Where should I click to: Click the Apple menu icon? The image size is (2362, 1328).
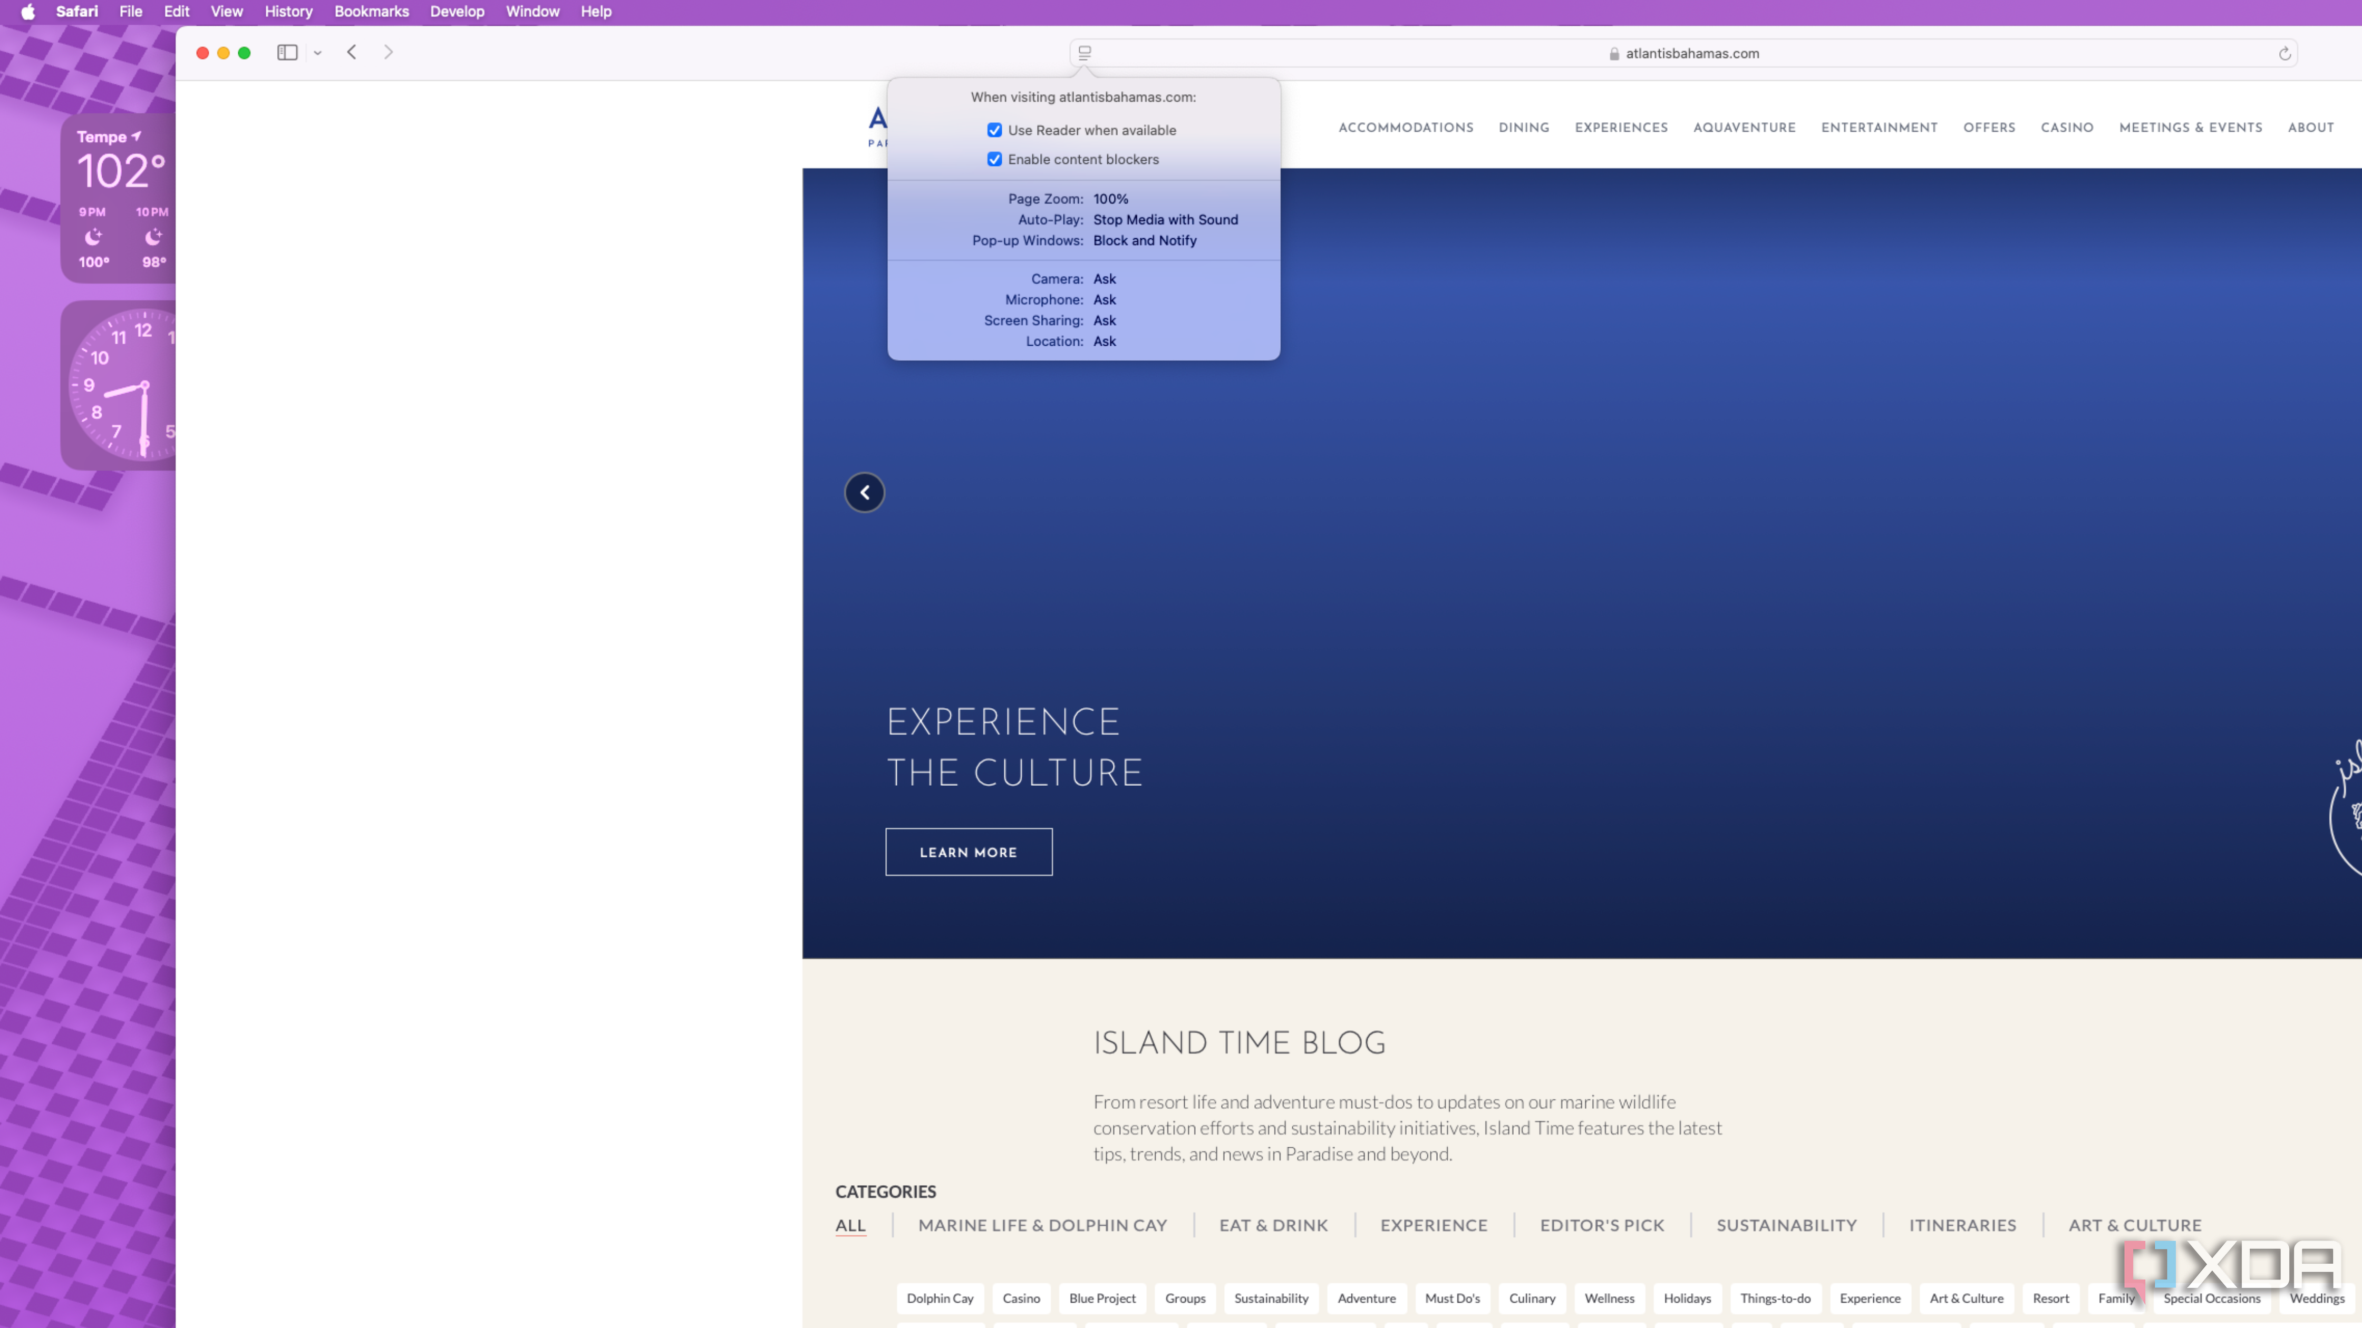pyautogui.click(x=27, y=12)
